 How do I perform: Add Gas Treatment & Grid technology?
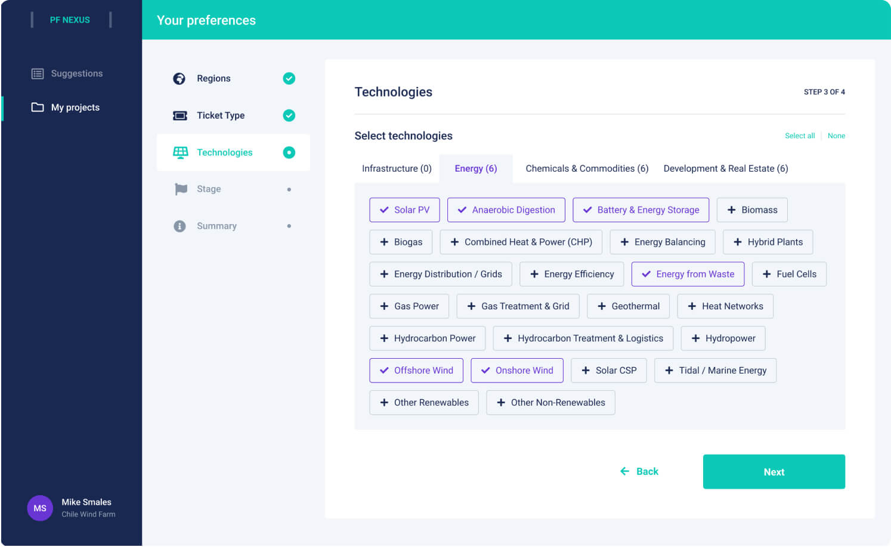pyautogui.click(x=518, y=306)
